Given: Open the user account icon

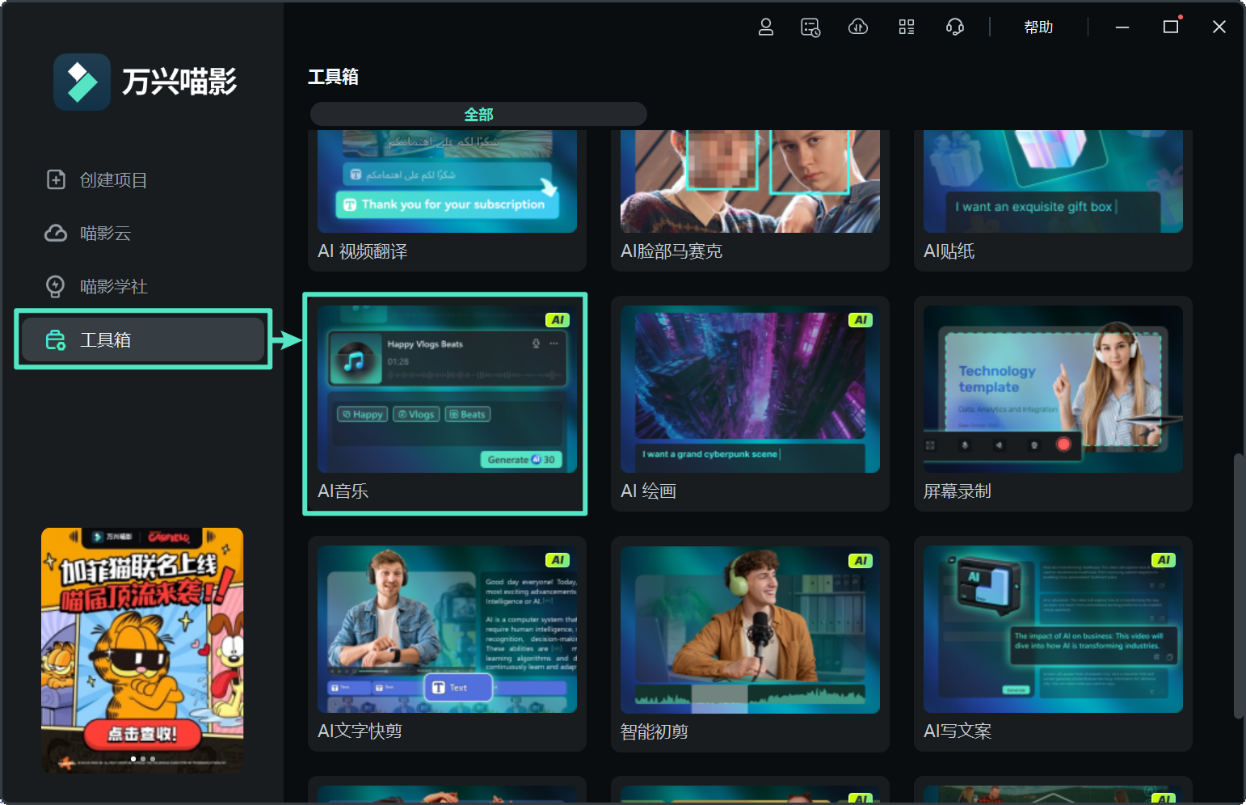Looking at the screenshot, I should [765, 27].
